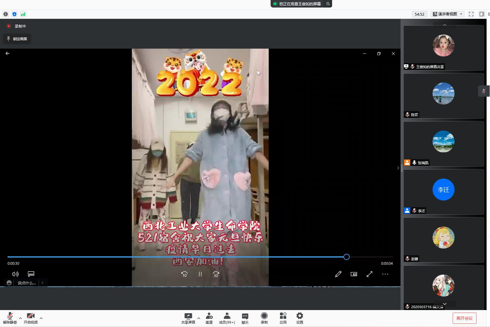
Task: Open the 演讲者视图 view dropdown
Action: [447, 14]
